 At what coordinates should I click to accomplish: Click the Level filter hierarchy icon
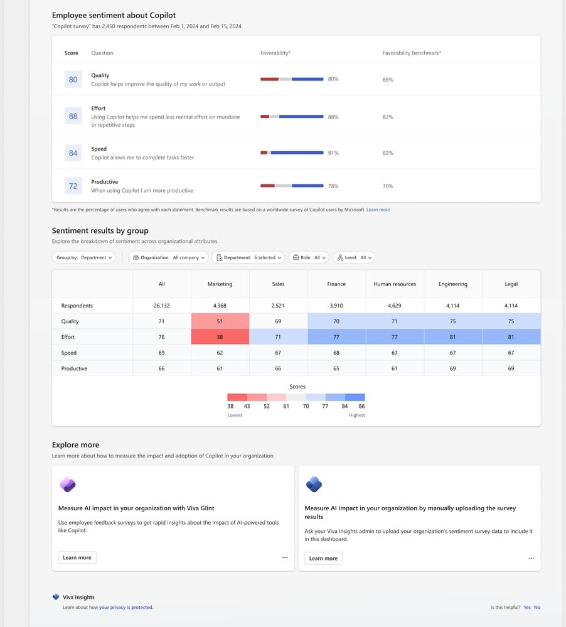340,257
